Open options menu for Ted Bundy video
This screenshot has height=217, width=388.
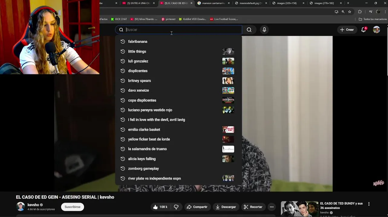pos(369,204)
